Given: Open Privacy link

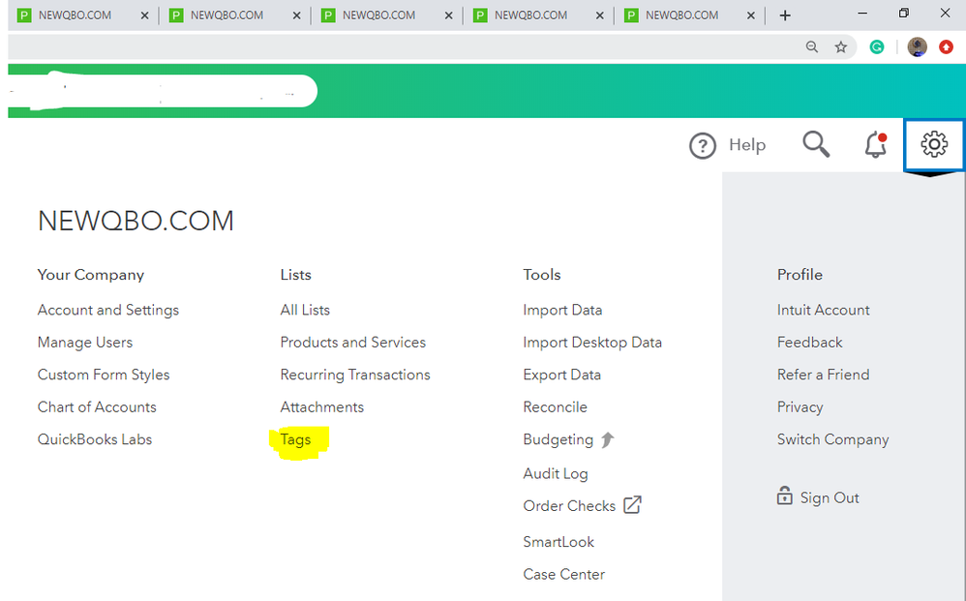Looking at the screenshot, I should click(800, 407).
